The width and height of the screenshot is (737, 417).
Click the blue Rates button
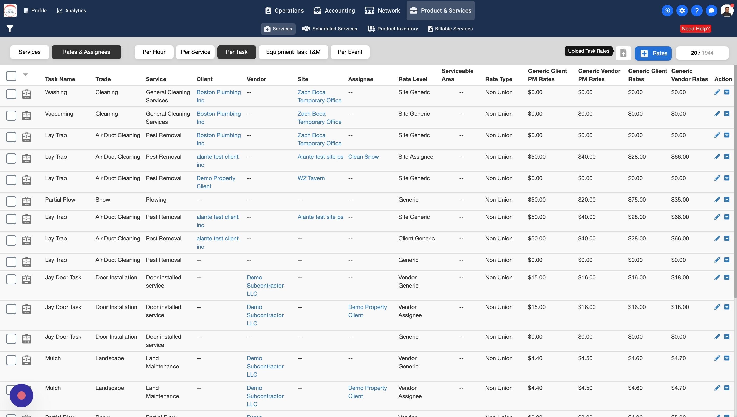pyautogui.click(x=653, y=53)
